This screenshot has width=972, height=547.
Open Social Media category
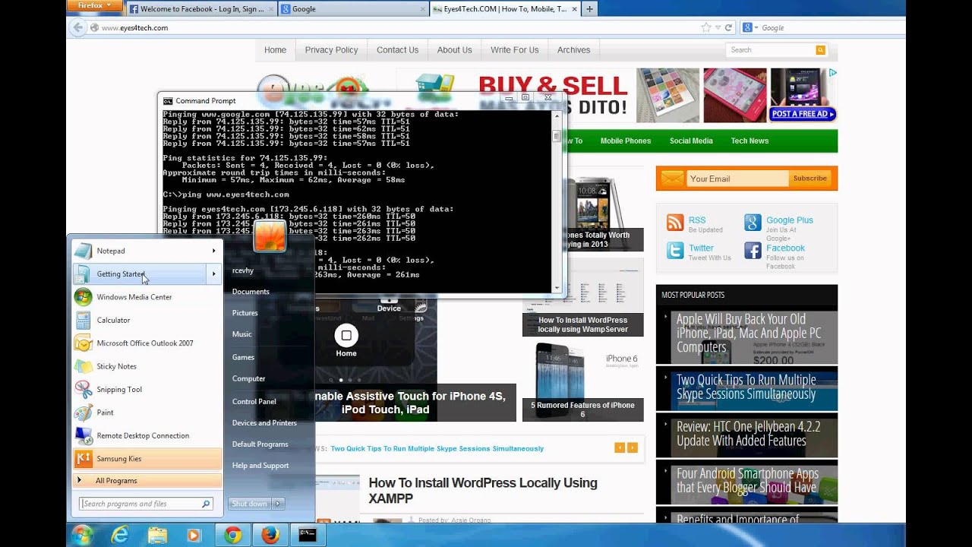(691, 141)
